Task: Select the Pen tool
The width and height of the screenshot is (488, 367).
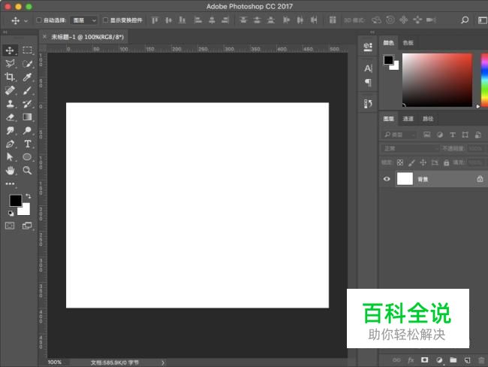Action: pos(11,144)
